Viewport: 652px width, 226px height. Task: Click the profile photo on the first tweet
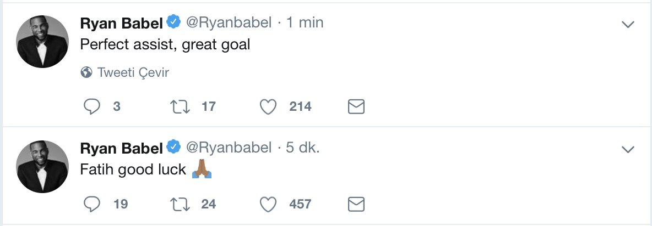pyautogui.click(x=42, y=42)
